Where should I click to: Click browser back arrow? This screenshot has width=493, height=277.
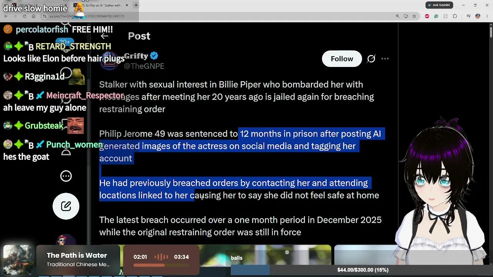point(6,16)
